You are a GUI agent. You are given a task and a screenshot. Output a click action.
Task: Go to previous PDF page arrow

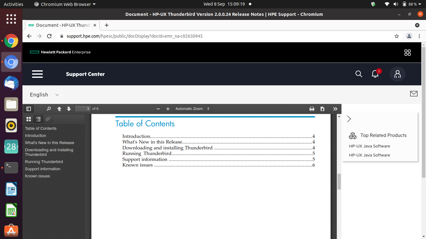[59, 109]
